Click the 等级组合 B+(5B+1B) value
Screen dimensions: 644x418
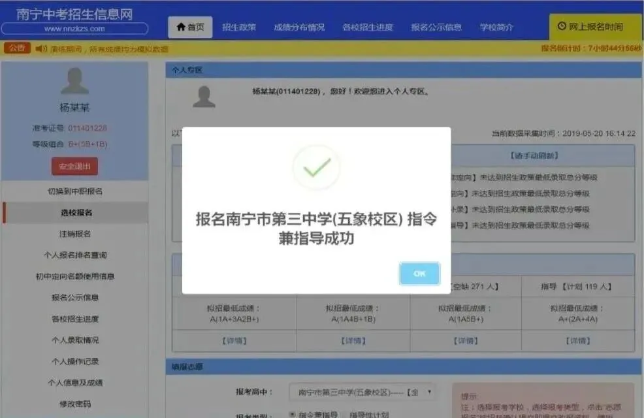(88, 144)
